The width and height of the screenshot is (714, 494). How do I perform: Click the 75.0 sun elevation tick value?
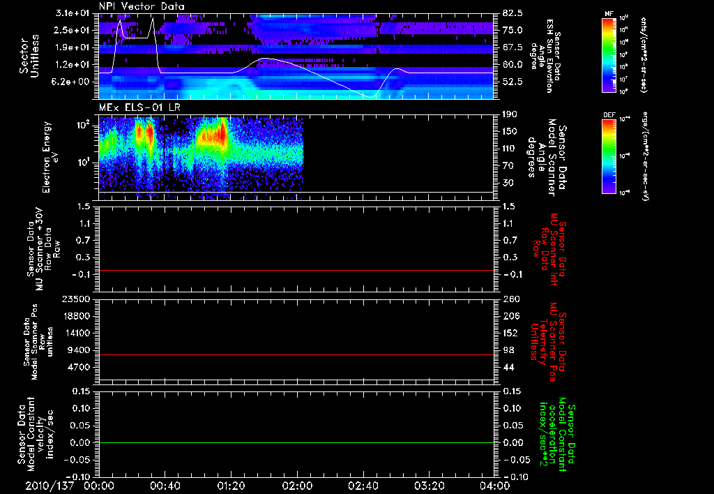[x=512, y=30]
